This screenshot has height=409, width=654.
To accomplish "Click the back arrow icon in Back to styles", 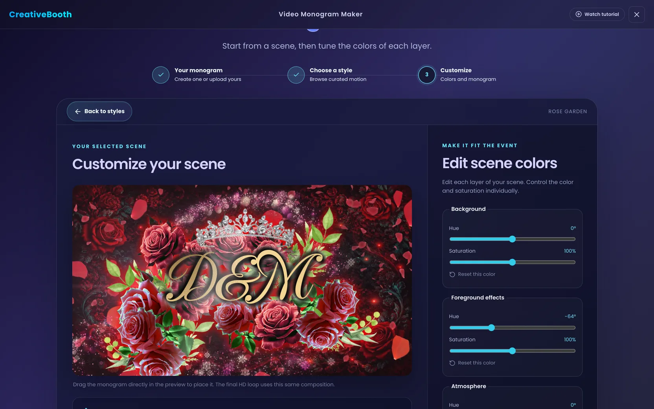I will [78, 112].
